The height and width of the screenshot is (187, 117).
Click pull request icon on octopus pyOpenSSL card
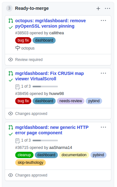tap(11, 21)
